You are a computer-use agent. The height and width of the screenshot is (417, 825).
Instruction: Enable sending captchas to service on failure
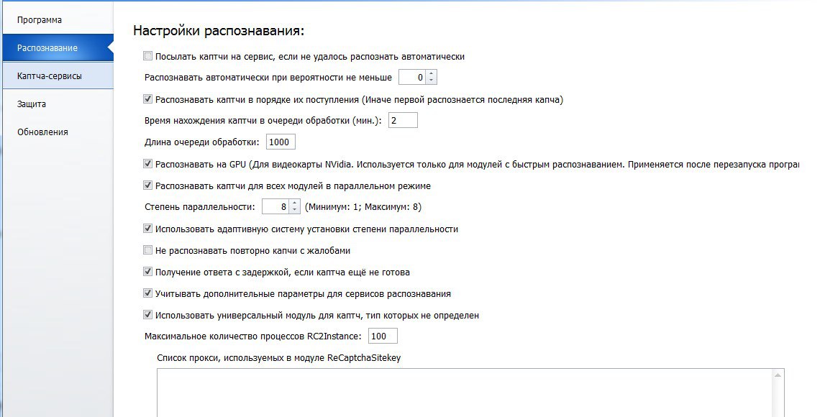[x=148, y=56]
